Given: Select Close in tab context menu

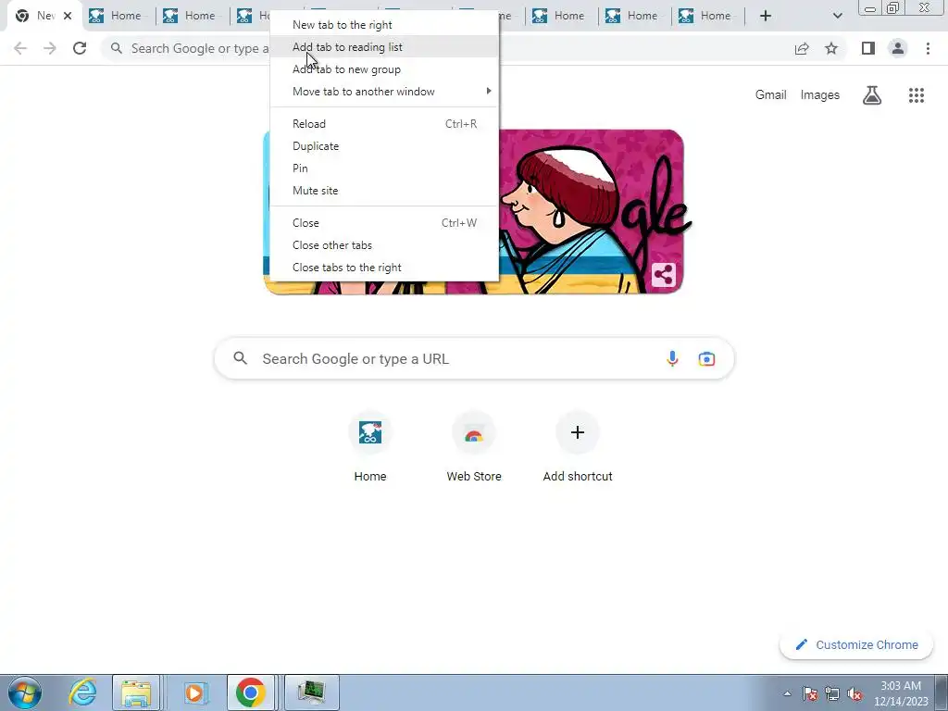Looking at the screenshot, I should [x=384, y=223].
